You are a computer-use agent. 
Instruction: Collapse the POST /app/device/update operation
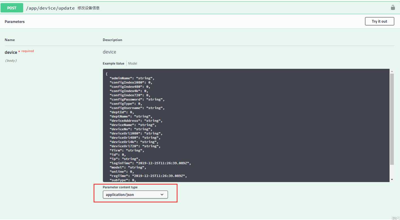pyautogui.click(x=200, y=8)
